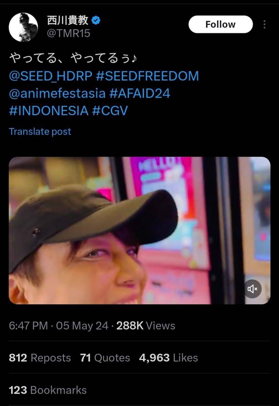View the 4,963 Likes list
Image resolution: width=279 pixels, height=406 pixels.
point(168,358)
